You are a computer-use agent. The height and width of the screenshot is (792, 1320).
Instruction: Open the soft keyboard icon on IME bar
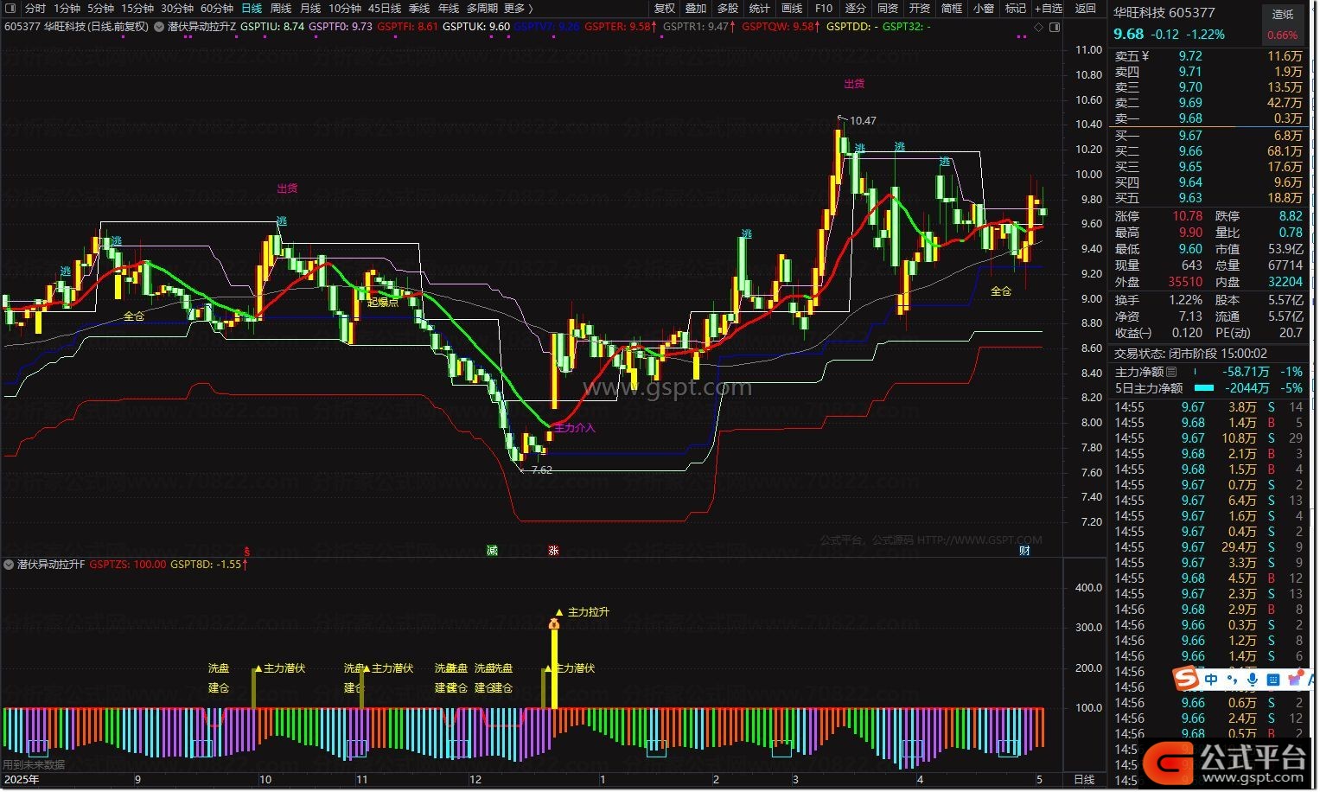[1273, 680]
